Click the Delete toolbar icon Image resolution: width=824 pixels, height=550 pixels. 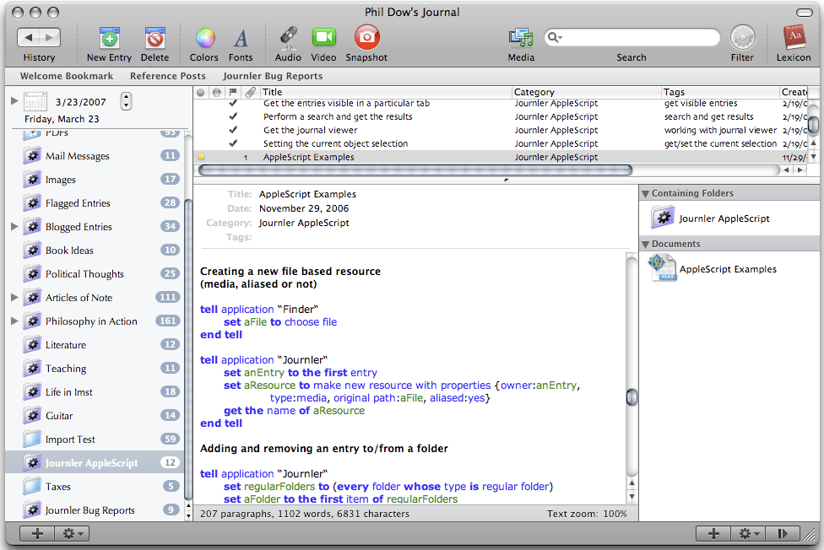155,38
